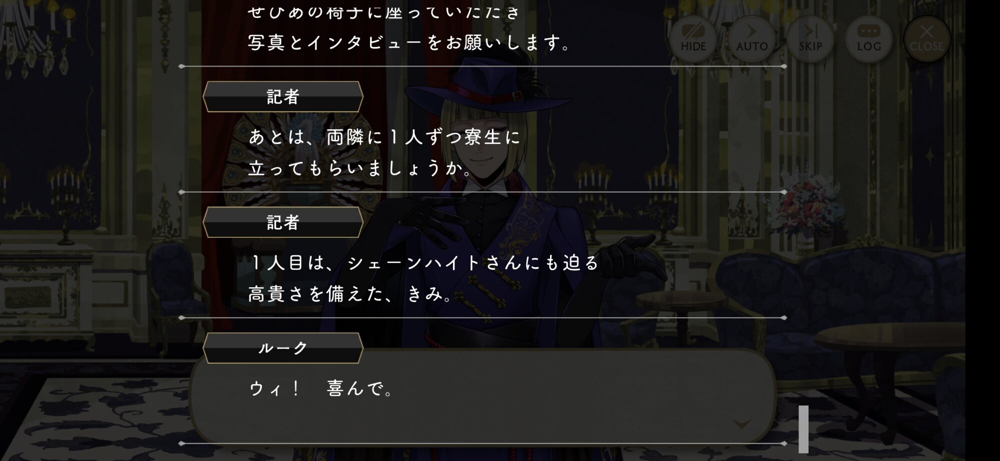Click the dialogue ウィ! 喜んで
Viewport: 1000px width, 461px height.
tap(321, 388)
